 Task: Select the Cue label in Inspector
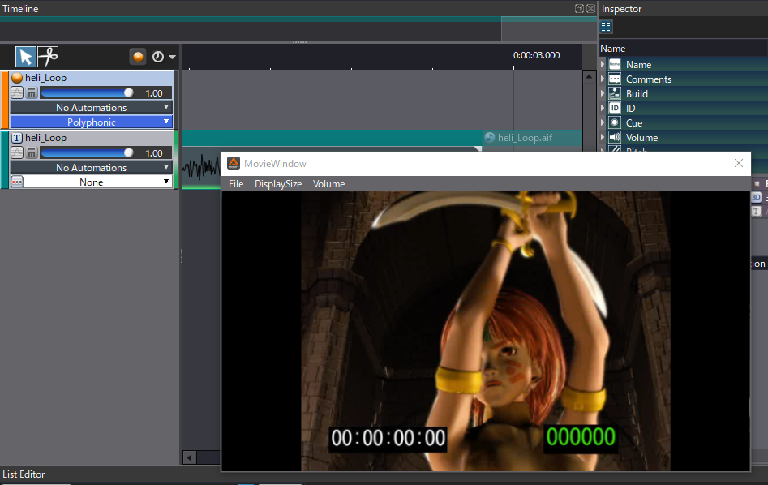(634, 123)
